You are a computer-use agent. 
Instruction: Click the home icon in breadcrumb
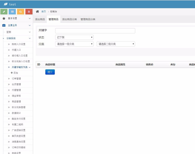(37, 11)
